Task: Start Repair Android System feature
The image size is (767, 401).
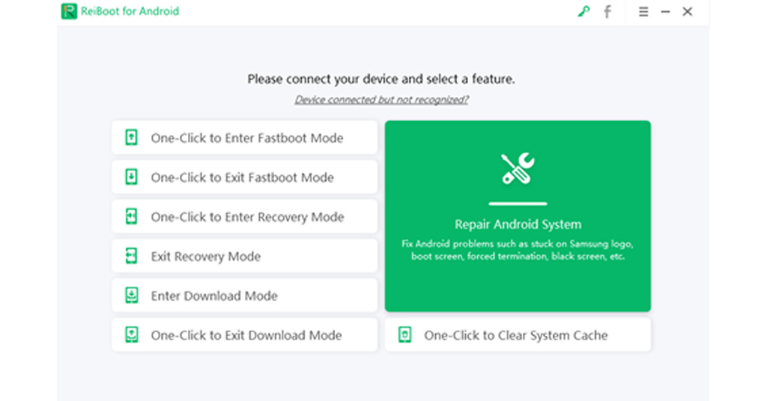Action: [518, 224]
